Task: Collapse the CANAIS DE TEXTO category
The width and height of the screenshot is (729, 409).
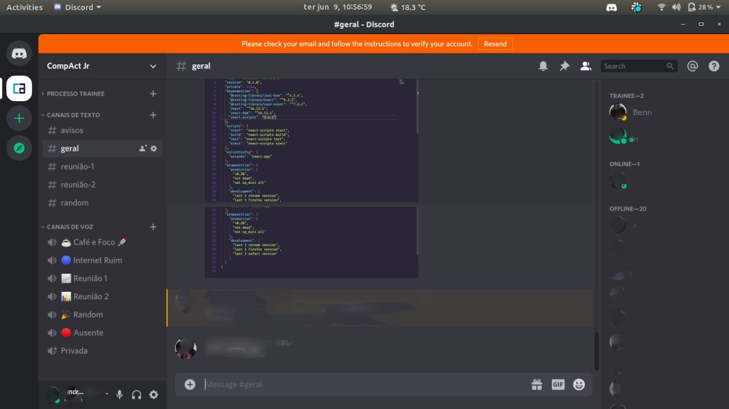Action: pyautogui.click(x=73, y=115)
